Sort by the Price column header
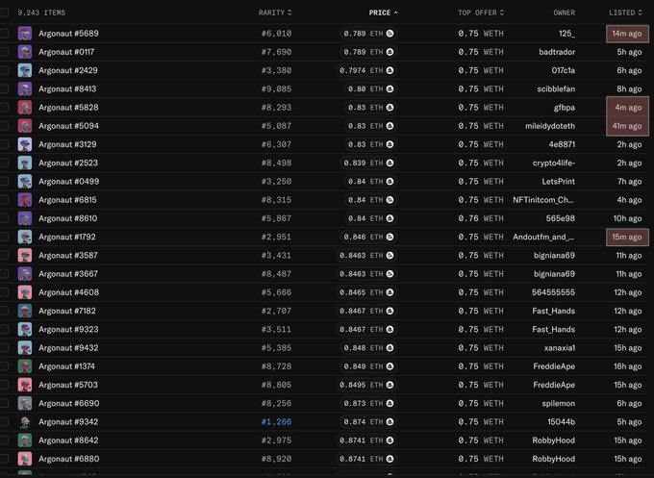The width and height of the screenshot is (654, 478). [384, 13]
